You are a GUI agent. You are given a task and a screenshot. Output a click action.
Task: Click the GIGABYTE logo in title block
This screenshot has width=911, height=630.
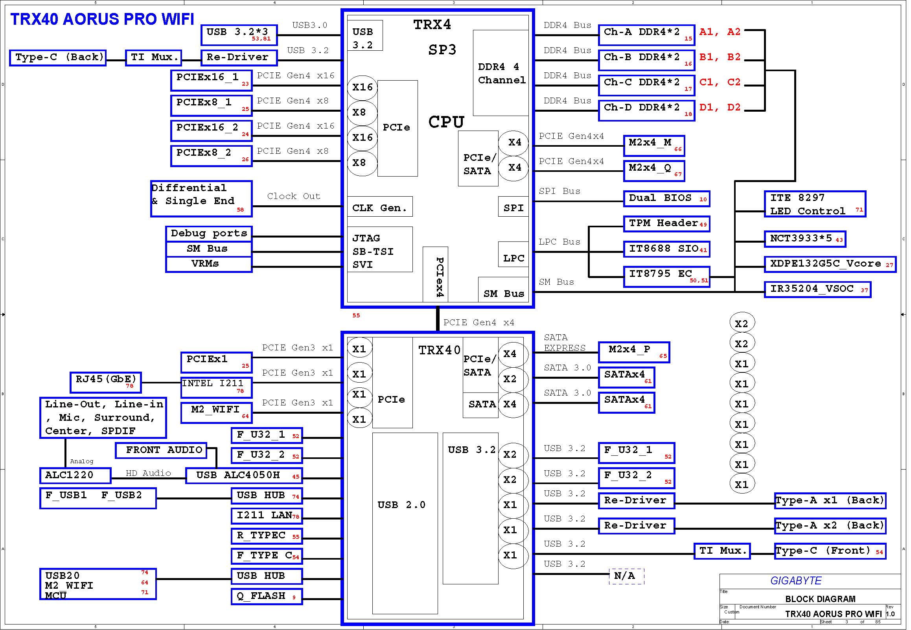pos(796,581)
